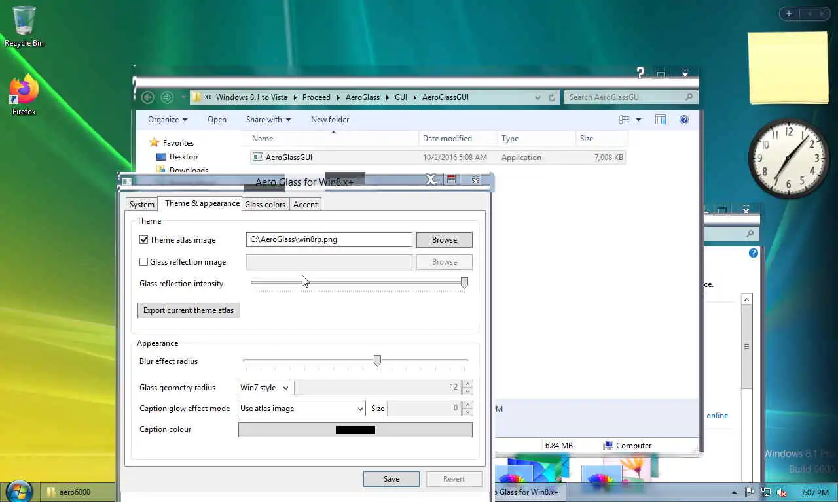Open the Glass geometry radius Win7 style dropdown
The width and height of the screenshot is (838, 502).
coord(264,388)
